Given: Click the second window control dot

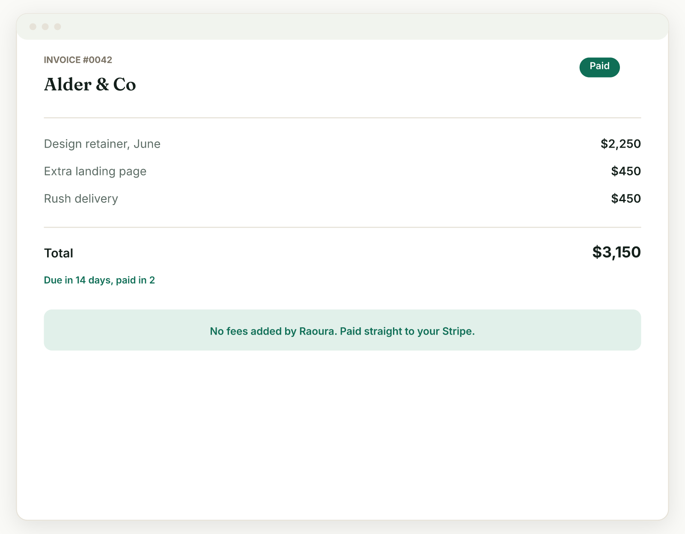Looking at the screenshot, I should click(x=45, y=27).
